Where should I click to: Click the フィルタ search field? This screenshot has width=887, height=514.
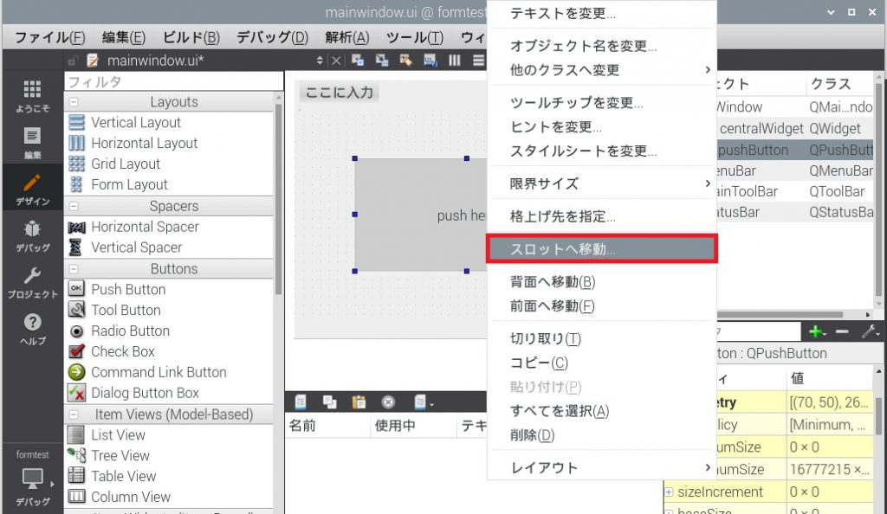(173, 81)
